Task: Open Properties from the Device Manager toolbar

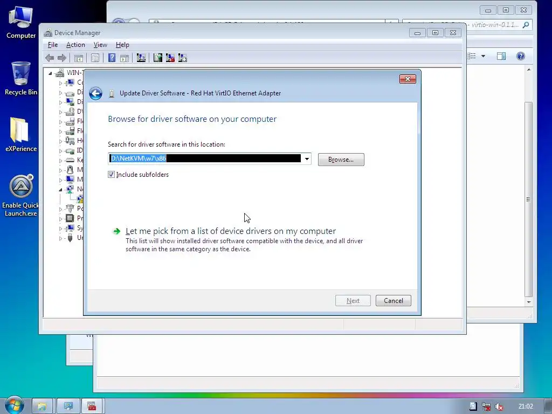Action: 95,58
